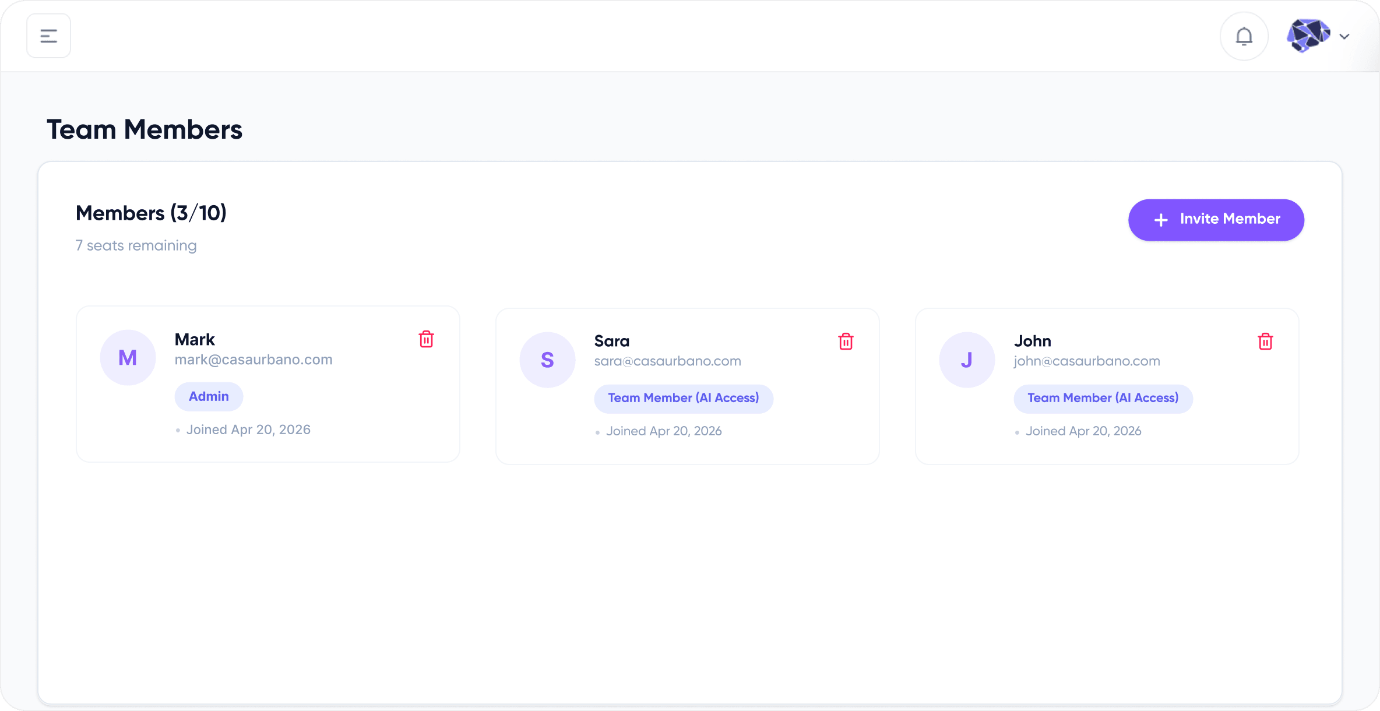Click John's J avatar circle
Viewport: 1380px width, 711px height.
tap(967, 360)
